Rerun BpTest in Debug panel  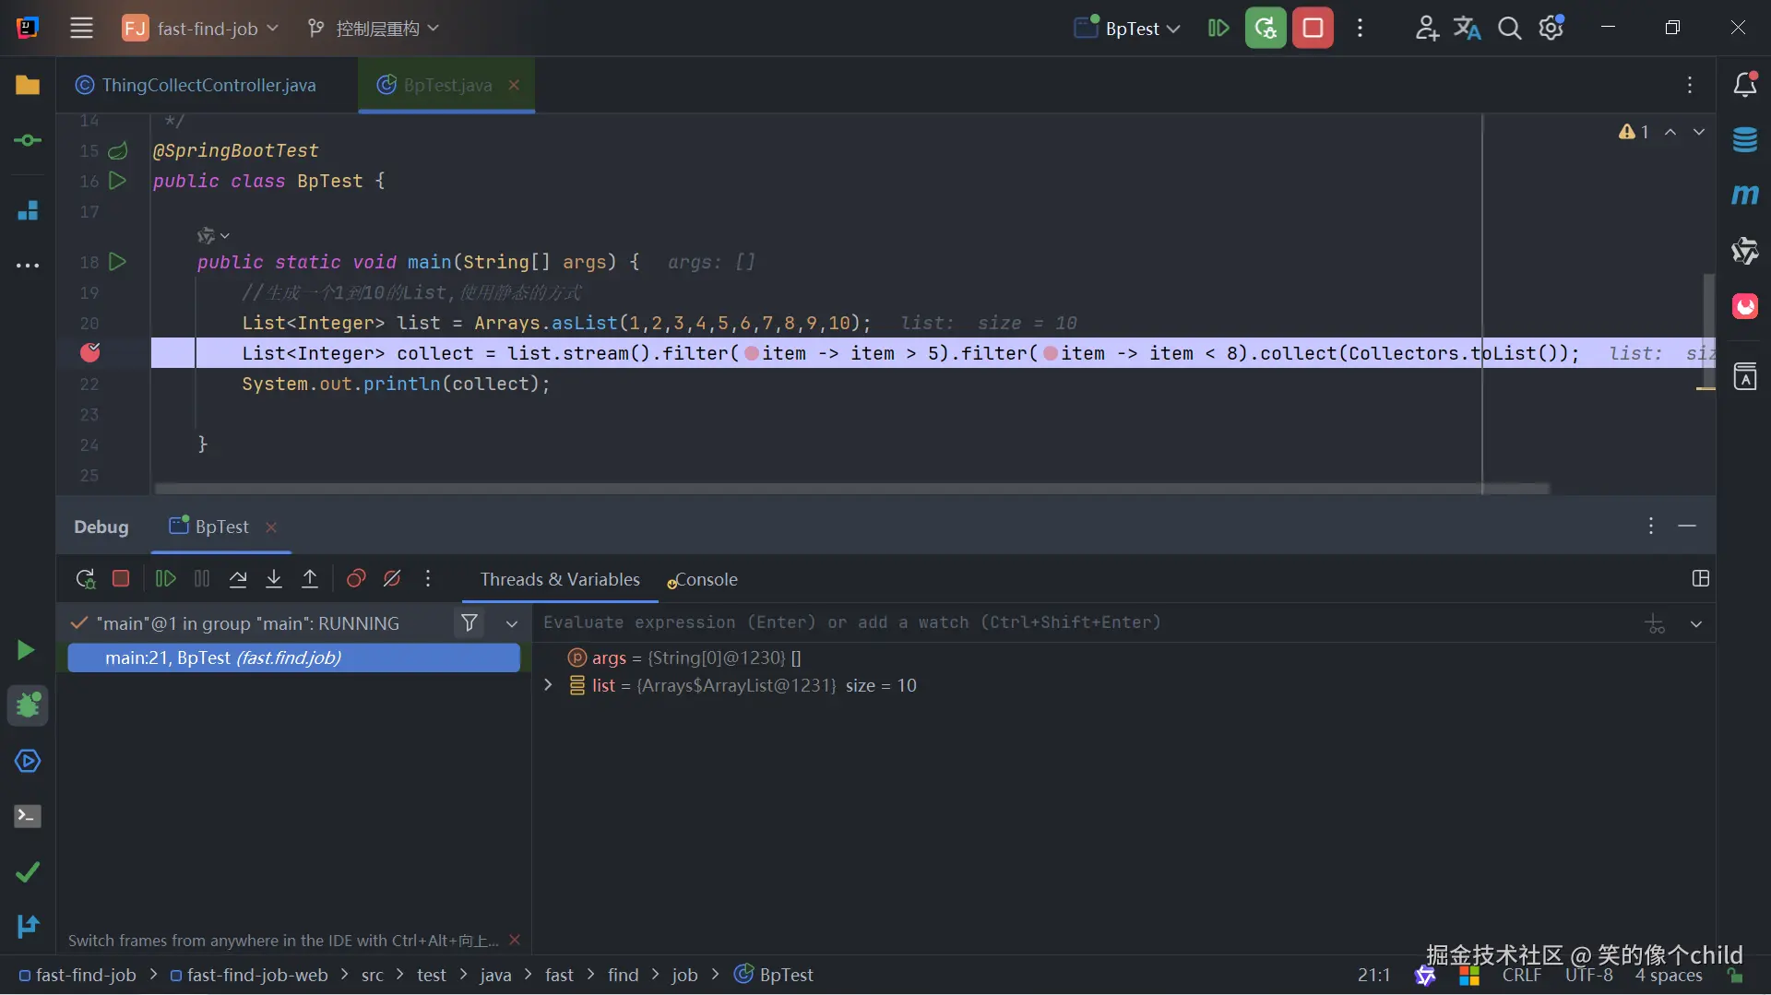click(85, 578)
